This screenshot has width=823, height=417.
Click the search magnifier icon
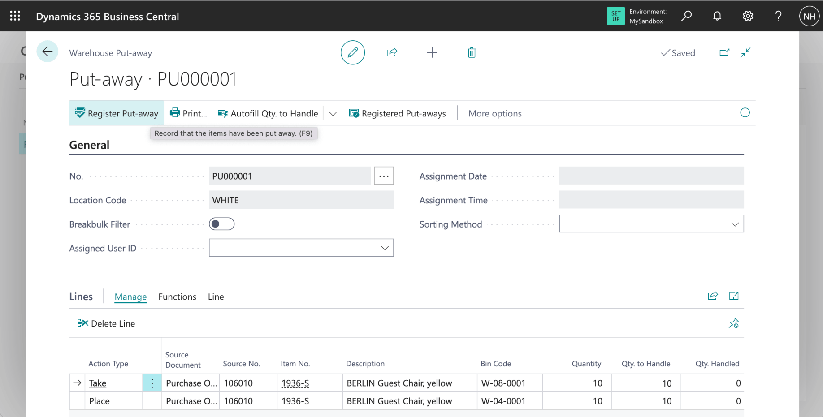click(x=686, y=17)
